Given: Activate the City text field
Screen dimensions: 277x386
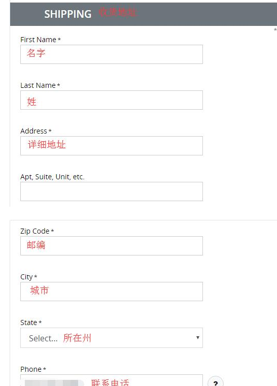Looking at the screenshot, I should tap(112, 292).
